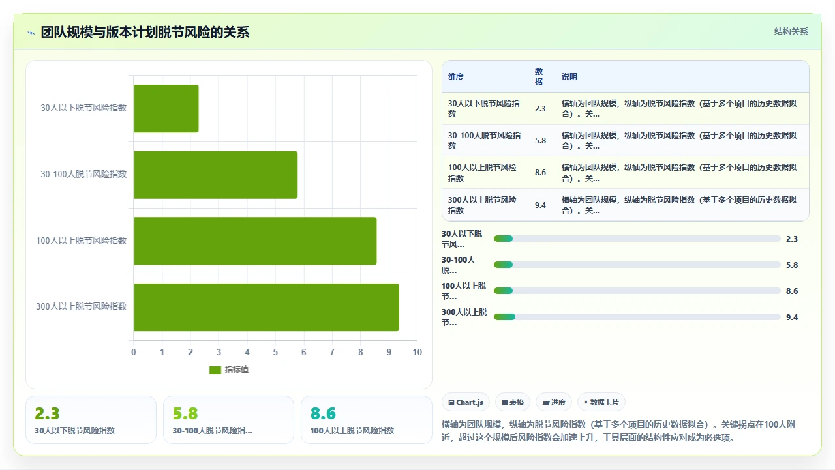Viewport: 835px width, 470px height.
Task: Select table row 30-100人脱节风险指数
Action: [626, 141]
